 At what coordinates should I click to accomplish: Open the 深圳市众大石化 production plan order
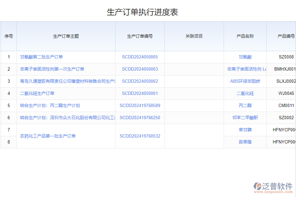(x=67, y=118)
